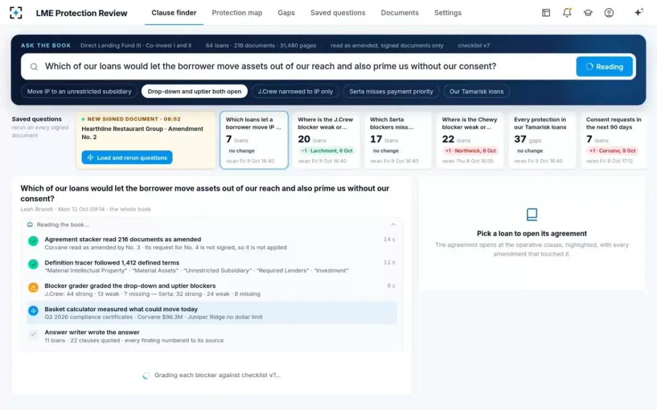
Task: Select 'Basket calculator measured what could move today' row
Action: click(212, 313)
